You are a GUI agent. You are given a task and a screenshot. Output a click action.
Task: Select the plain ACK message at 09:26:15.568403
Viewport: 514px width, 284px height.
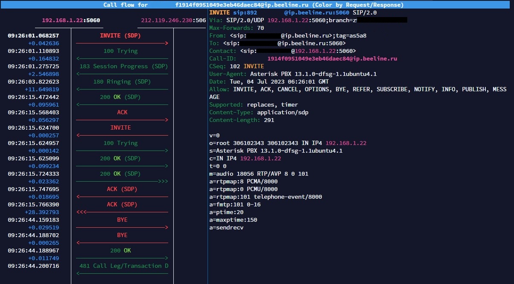point(122,113)
